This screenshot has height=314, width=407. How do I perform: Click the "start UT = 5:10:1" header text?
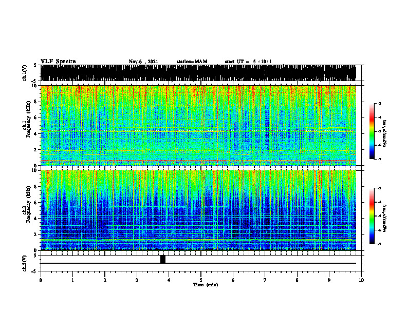coord(248,62)
